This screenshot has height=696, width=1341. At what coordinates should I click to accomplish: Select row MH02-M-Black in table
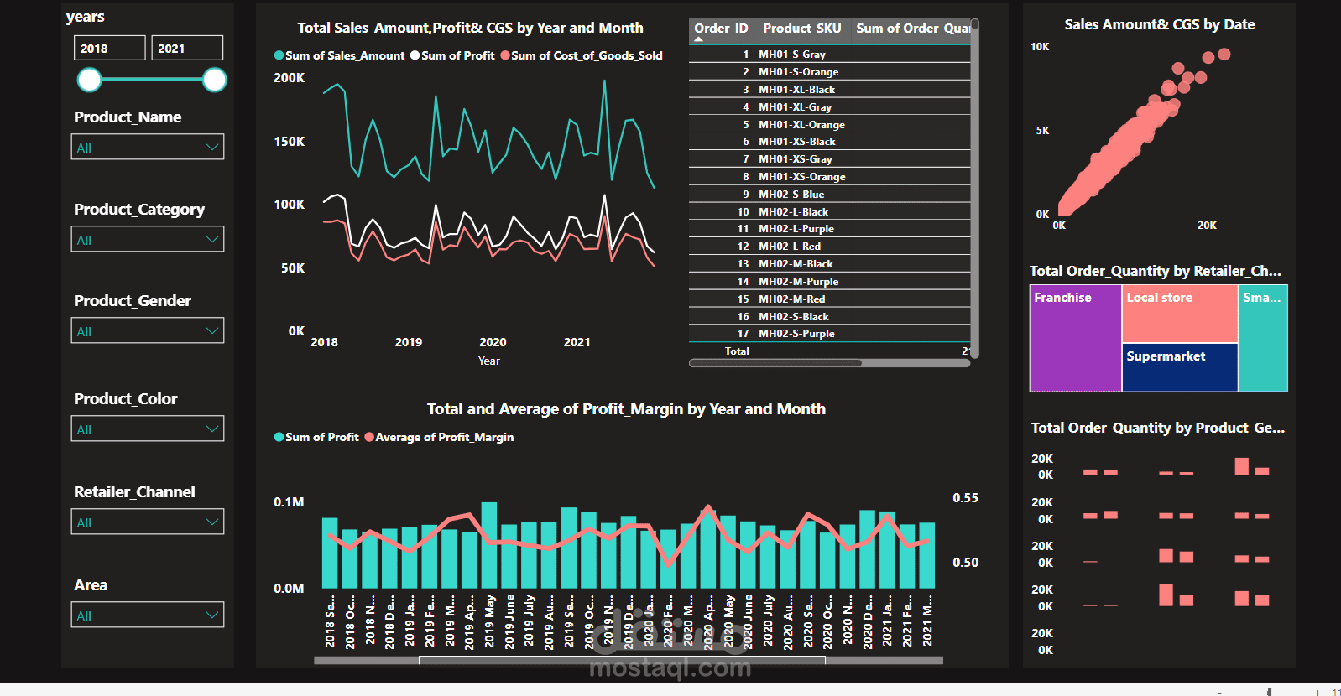coord(829,264)
